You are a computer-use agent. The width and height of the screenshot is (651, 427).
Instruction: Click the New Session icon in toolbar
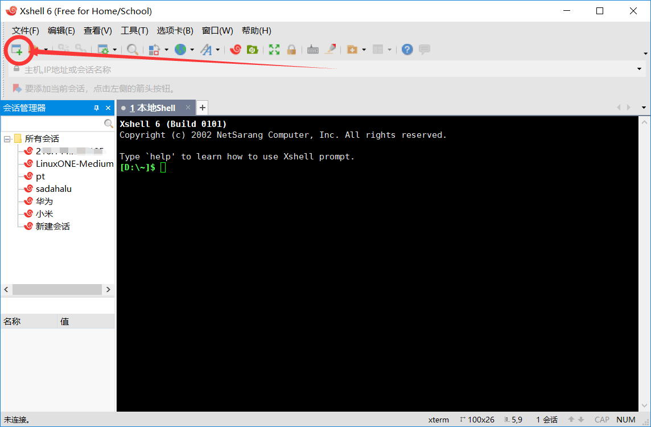[16, 50]
